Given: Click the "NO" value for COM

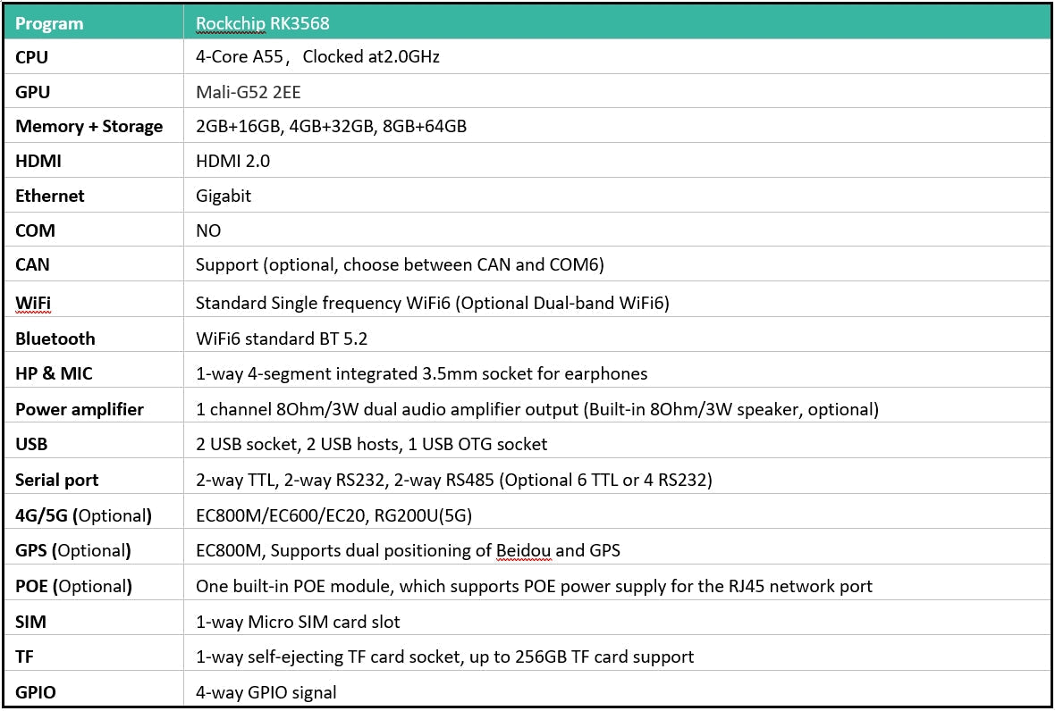Looking at the screenshot, I should (x=208, y=230).
